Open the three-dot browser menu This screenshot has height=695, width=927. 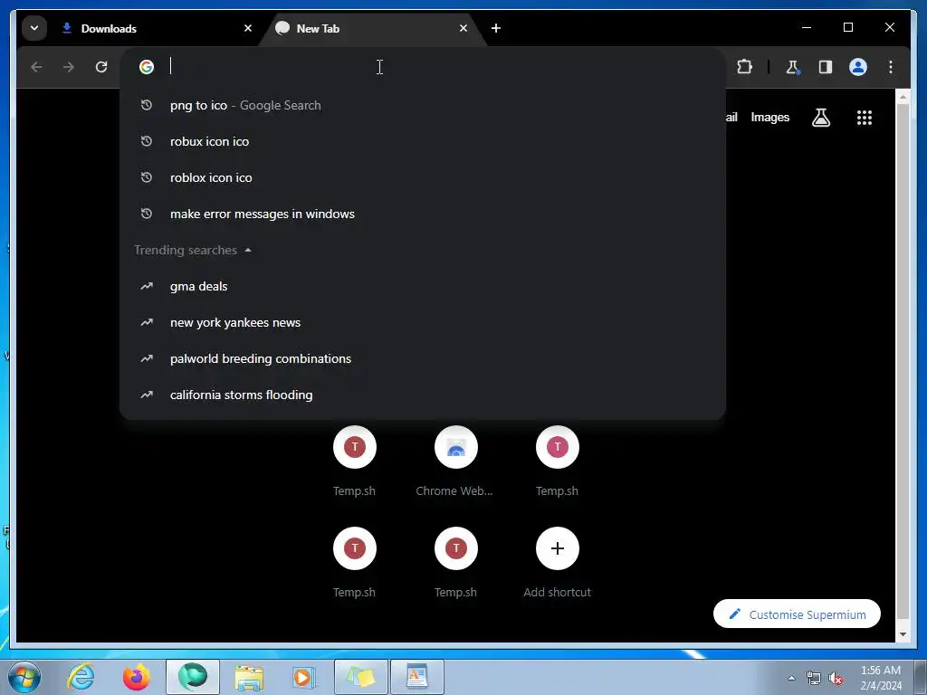coord(891,67)
